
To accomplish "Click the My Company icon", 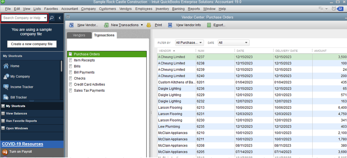I will (x=6, y=76).
